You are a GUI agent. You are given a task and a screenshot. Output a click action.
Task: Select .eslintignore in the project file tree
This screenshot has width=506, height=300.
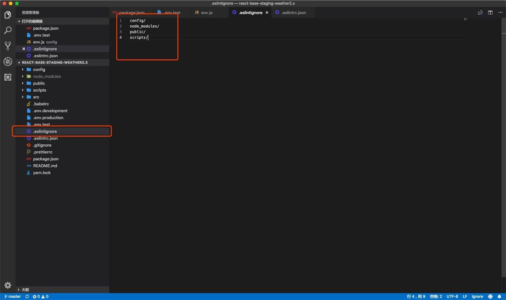click(x=62, y=132)
